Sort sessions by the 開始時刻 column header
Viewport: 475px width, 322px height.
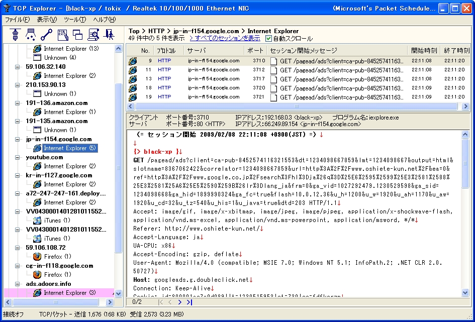click(x=424, y=51)
